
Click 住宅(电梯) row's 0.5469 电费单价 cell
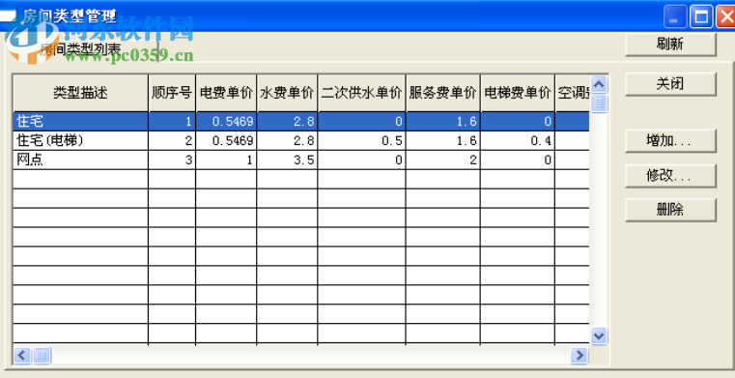[226, 141]
